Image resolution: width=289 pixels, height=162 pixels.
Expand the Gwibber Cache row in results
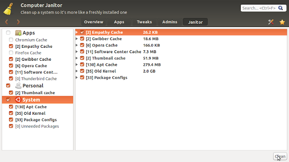pyautogui.click(x=77, y=39)
